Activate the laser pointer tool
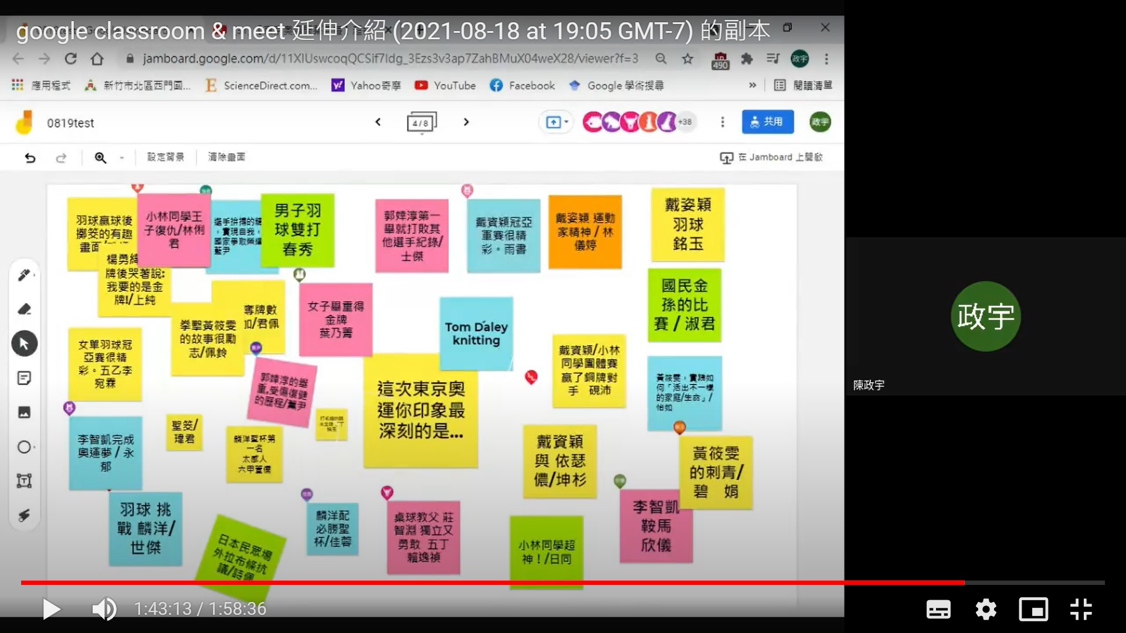 24,515
